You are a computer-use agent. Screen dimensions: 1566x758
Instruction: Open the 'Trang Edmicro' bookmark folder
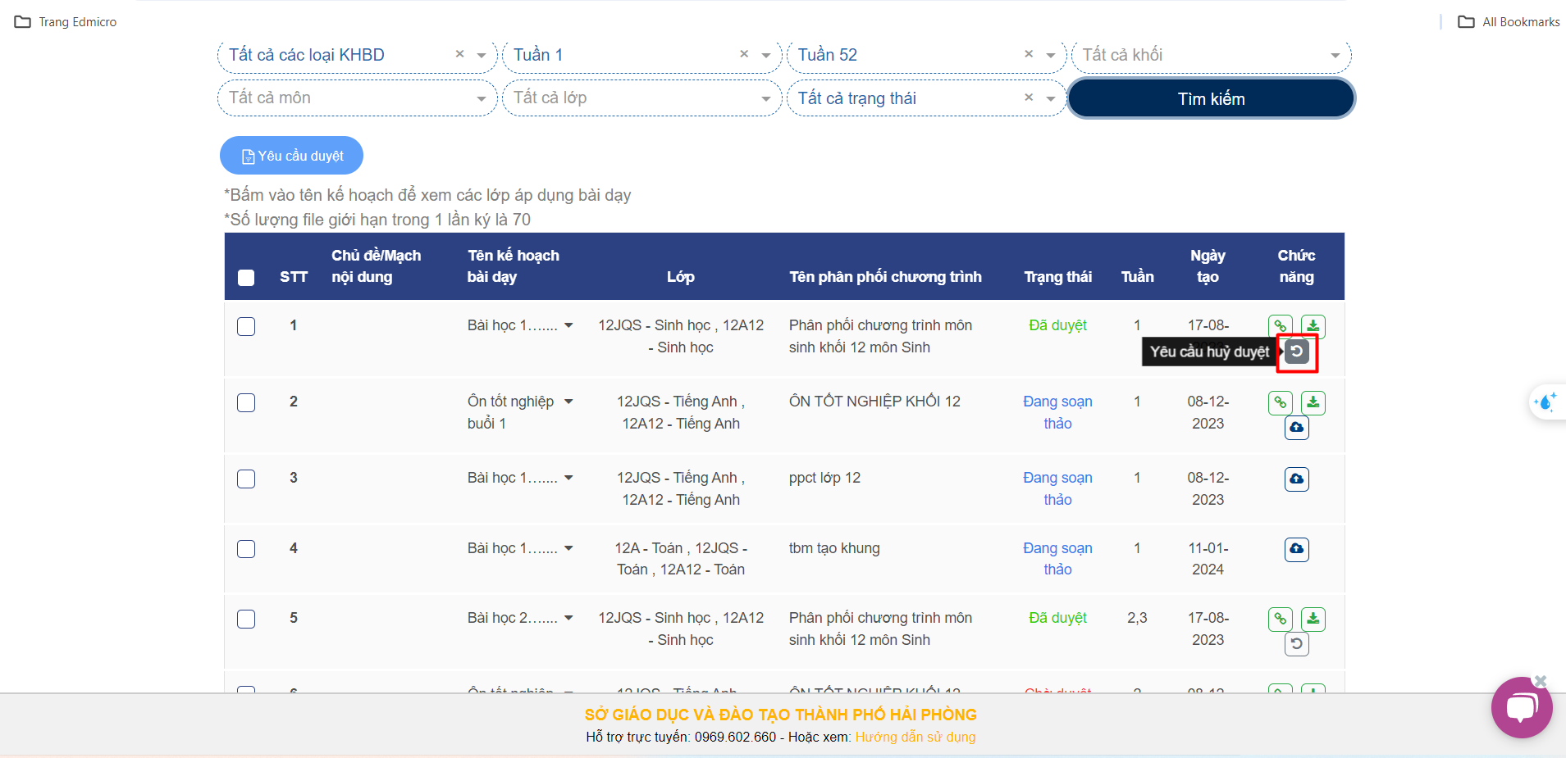66,22
